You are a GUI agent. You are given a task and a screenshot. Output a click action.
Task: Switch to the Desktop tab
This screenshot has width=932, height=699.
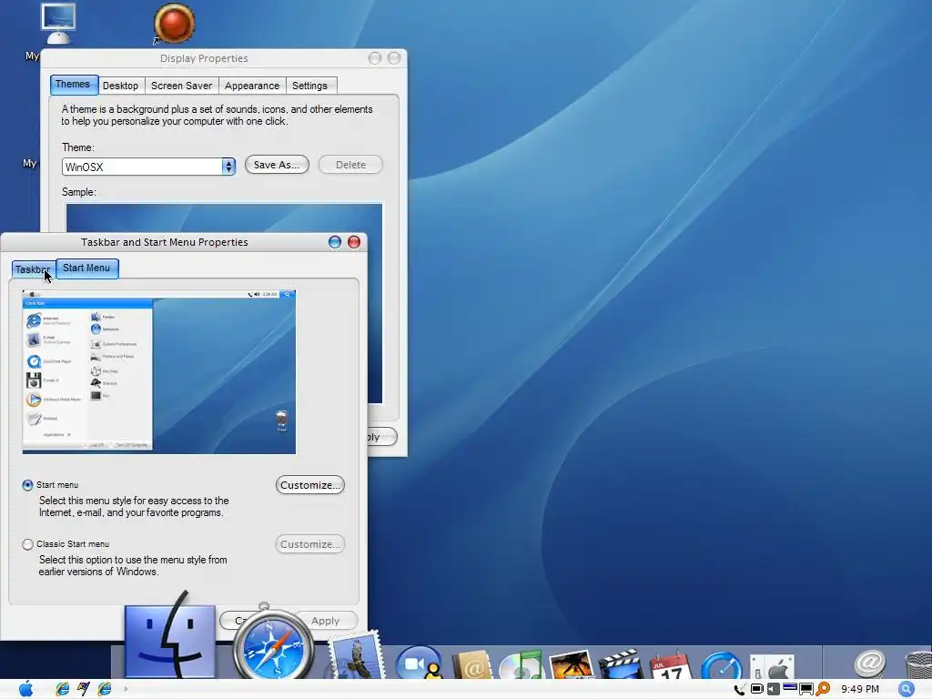tap(121, 86)
